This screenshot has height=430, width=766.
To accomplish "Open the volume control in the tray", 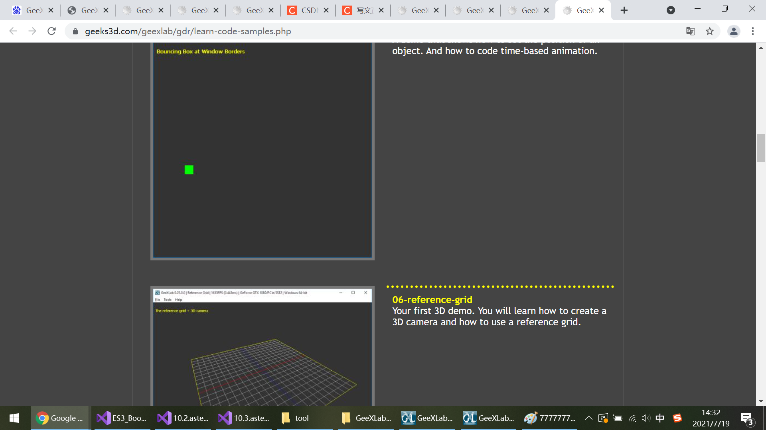I will [646, 418].
